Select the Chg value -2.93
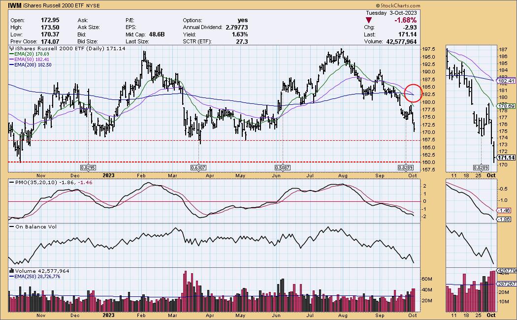 pos(410,28)
